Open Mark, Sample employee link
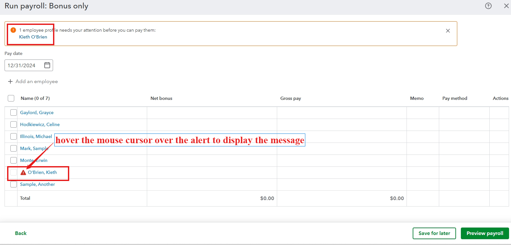 click(34, 148)
